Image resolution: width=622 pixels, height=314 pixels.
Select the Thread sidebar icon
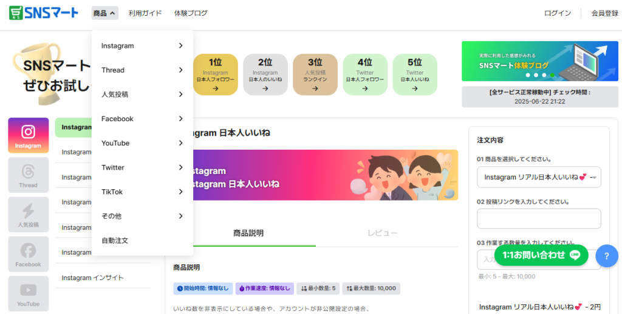click(x=28, y=175)
